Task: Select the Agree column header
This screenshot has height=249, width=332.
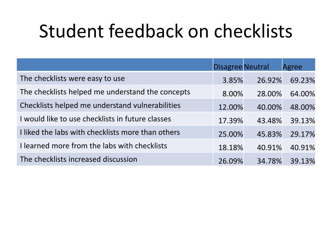Action: 299,65
